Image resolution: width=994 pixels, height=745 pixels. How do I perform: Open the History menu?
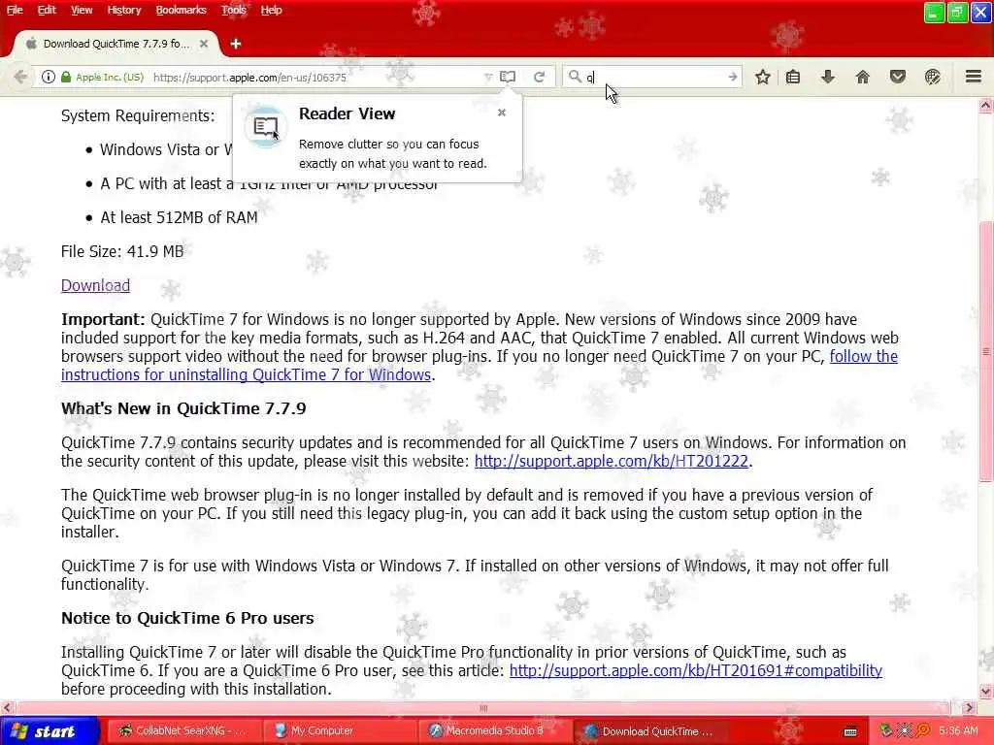(x=123, y=10)
